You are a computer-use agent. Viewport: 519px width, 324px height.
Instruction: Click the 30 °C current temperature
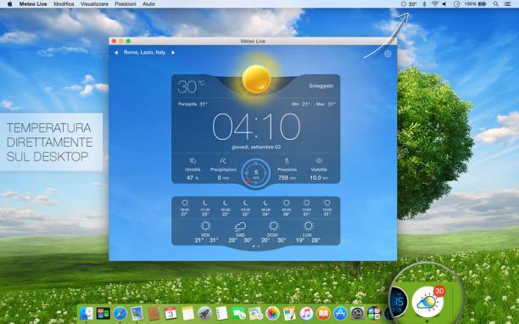point(191,87)
